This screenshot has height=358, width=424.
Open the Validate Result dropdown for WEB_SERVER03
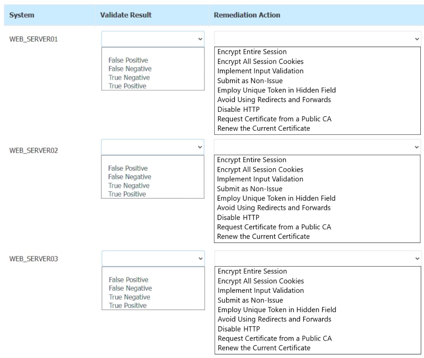point(153,258)
